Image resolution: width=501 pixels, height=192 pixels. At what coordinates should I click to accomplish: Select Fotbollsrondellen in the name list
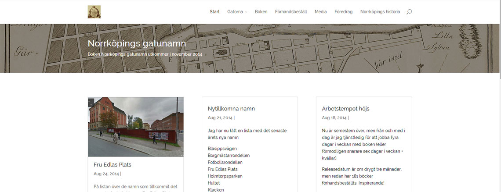coord(225,162)
